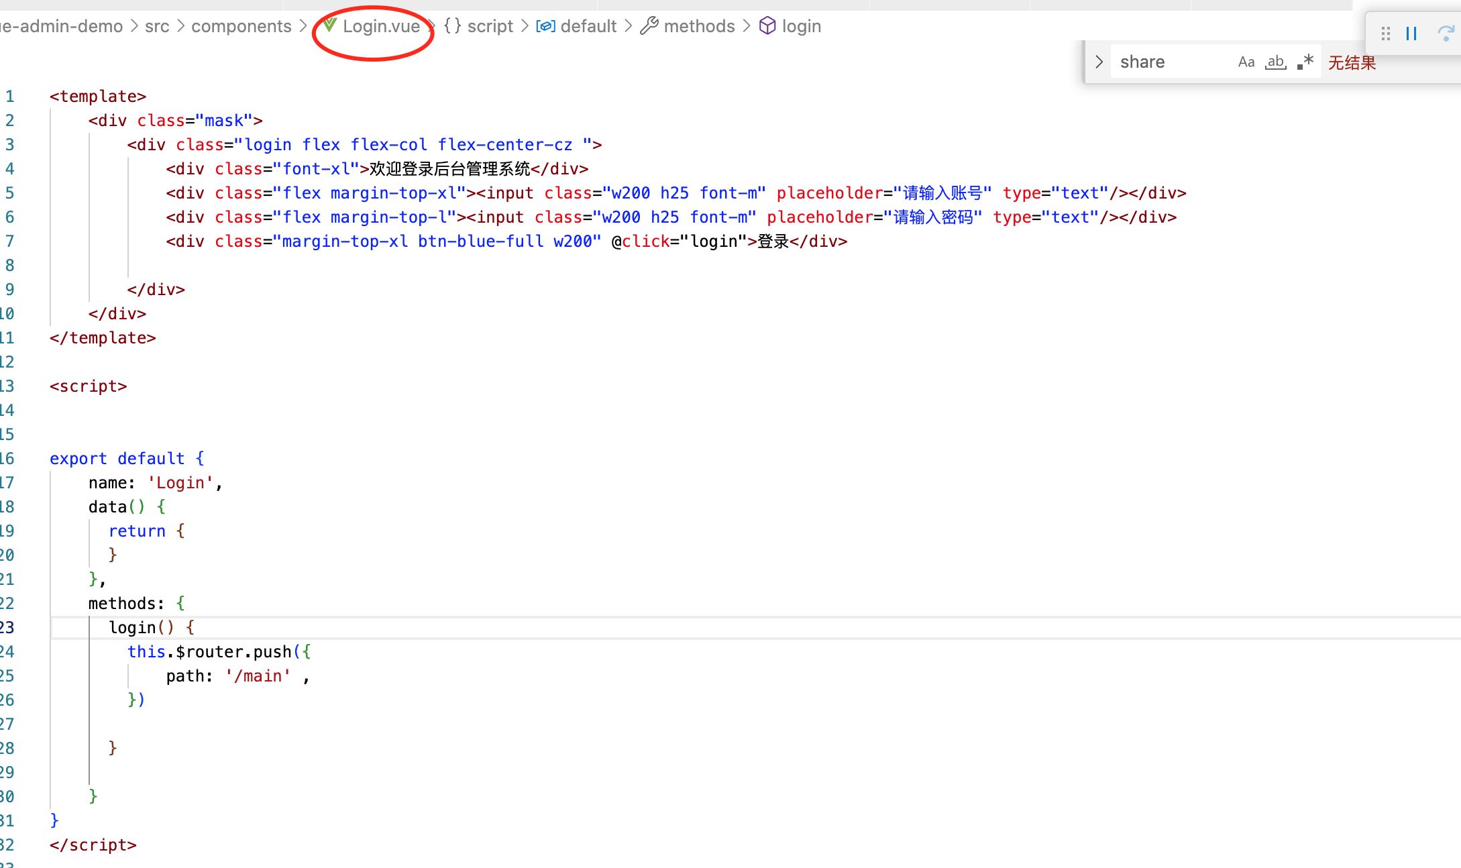Screen dimensions: 1461x868
Task: Click the curly braces script symbol icon
Action: [453, 25]
